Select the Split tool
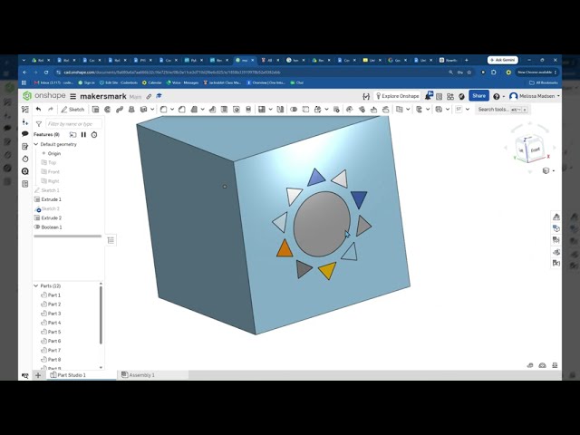 pyautogui.click(x=305, y=109)
